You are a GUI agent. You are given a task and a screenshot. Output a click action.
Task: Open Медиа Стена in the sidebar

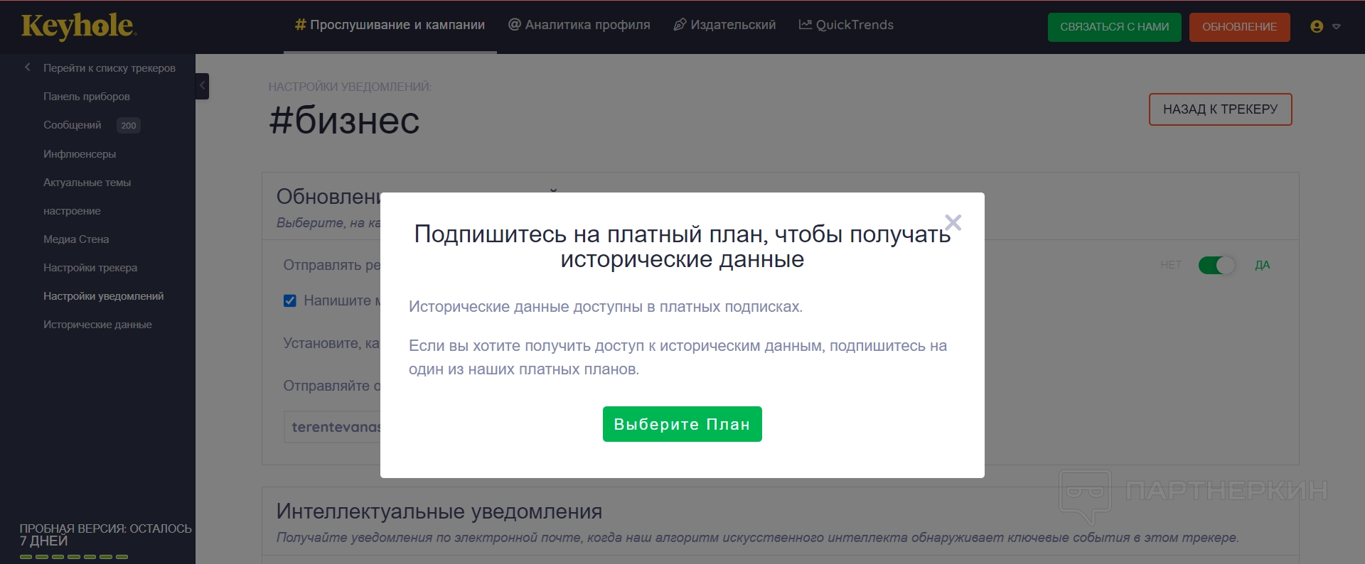[x=76, y=239]
